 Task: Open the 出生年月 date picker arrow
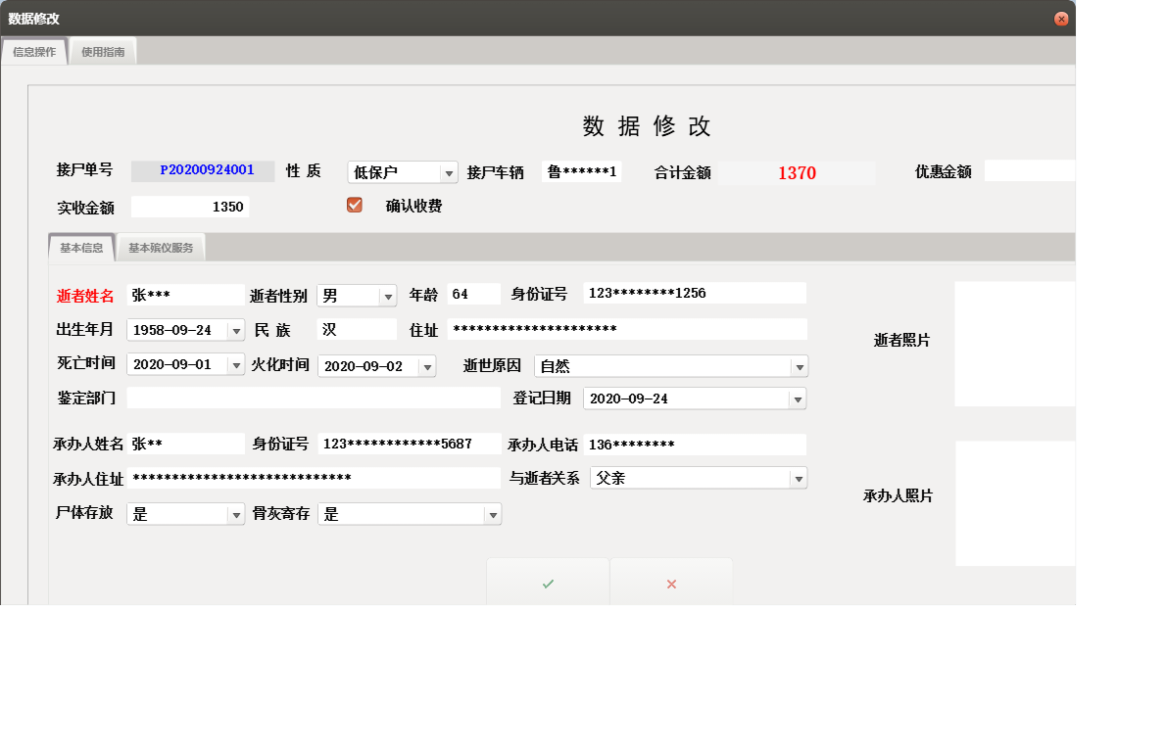tap(236, 330)
